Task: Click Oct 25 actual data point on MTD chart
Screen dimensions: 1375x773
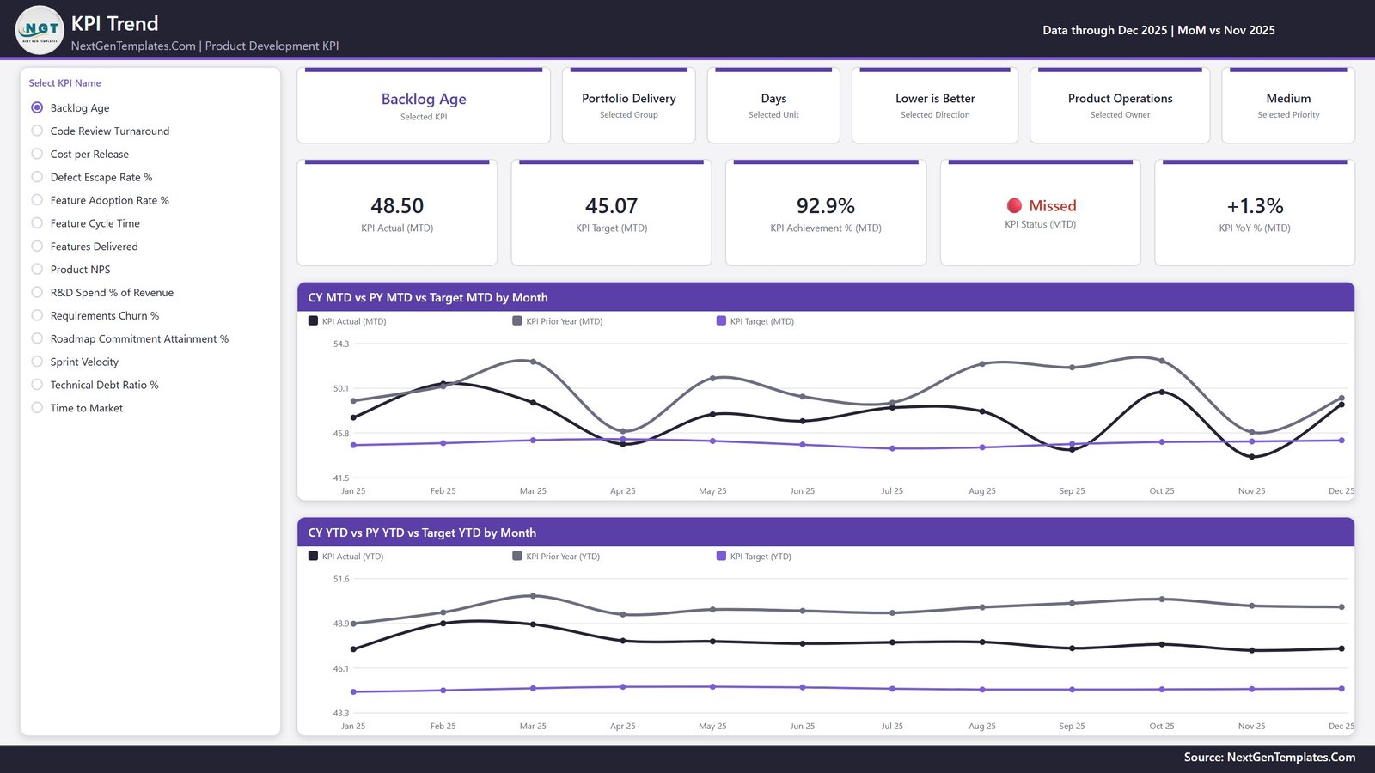Action: coord(1162,392)
